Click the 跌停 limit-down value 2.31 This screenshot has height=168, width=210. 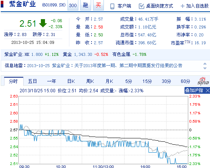click(x=51, y=34)
